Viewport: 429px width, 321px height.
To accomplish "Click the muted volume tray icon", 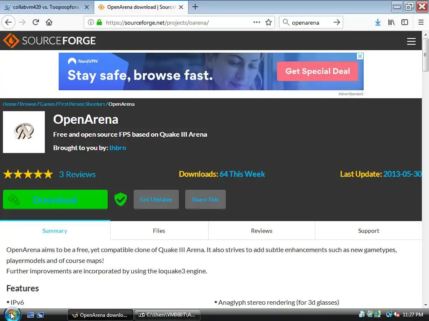I will point(397,314).
